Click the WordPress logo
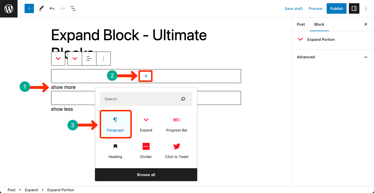374x193 pixels. [x=8, y=8]
